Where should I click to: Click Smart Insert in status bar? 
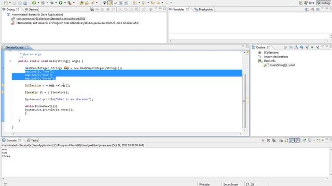click(230, 184)
